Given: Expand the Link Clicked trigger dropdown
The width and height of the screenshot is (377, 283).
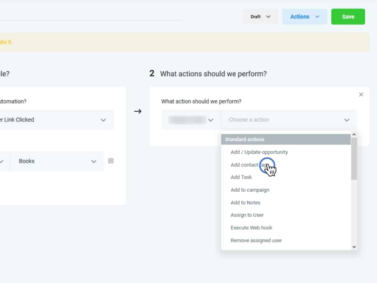Looking at the screenshot, I should (55, 120).
